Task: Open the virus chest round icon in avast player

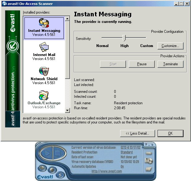Action: point(42,168)
